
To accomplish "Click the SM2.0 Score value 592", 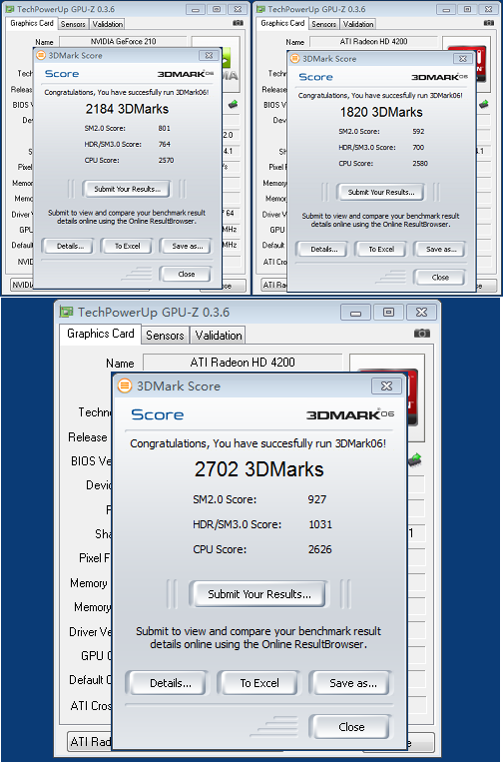I will (x=418, y=132).
